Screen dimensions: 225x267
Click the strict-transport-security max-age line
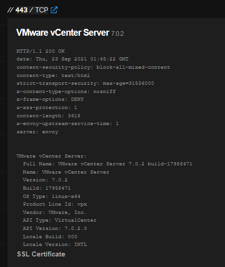pyautogui.click(x=85, y=83)
